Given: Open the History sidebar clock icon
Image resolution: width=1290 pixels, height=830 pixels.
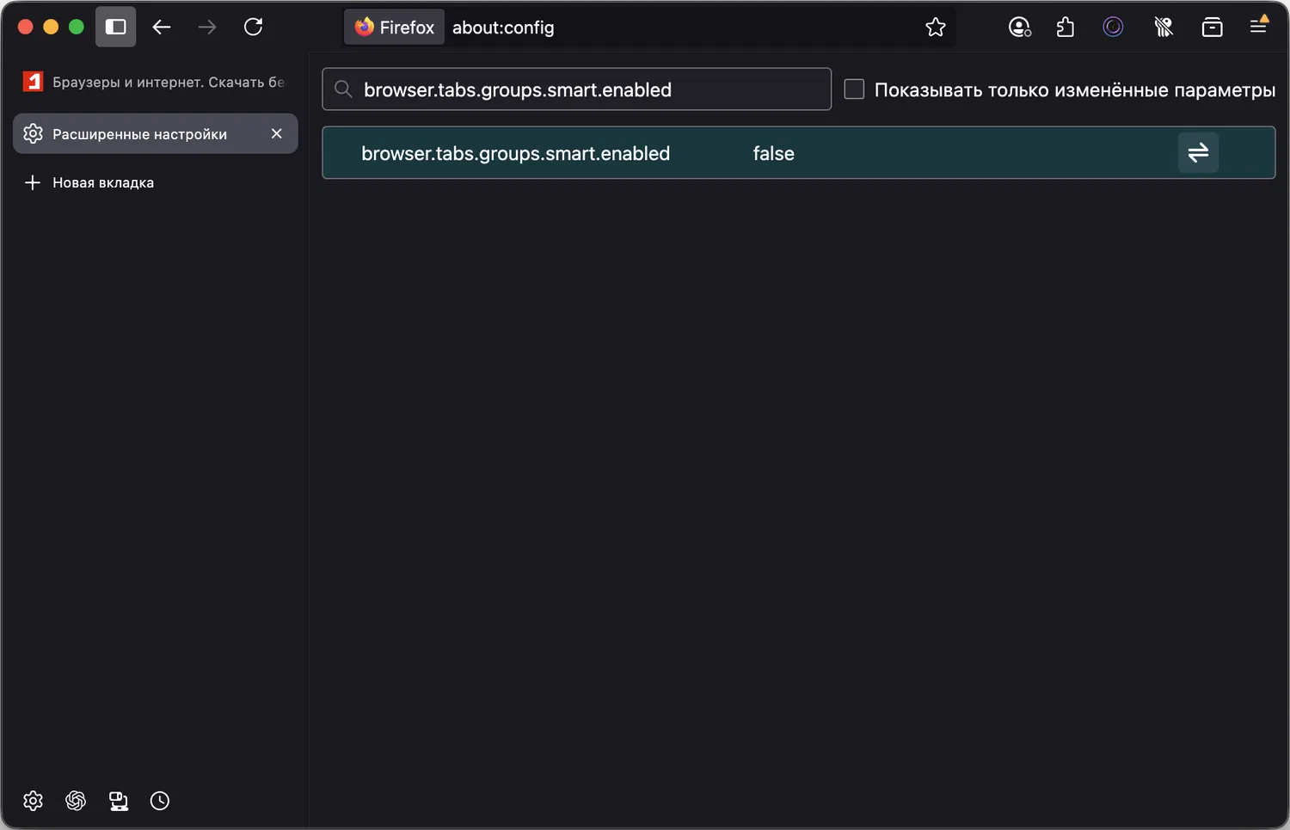Looking at the screenshot, I should (160, 801).
